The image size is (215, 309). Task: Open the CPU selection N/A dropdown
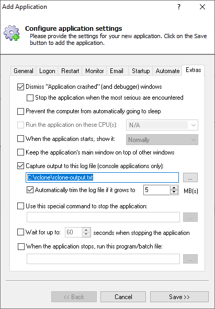[162, 125]
